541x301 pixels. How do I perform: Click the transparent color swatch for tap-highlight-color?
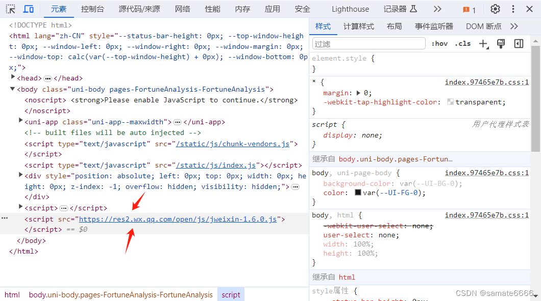(450, 101)
